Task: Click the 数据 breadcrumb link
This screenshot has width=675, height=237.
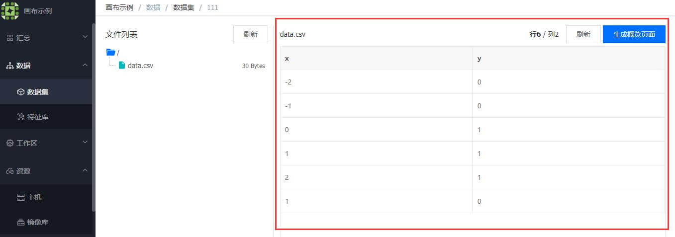Action: [153, 7]
